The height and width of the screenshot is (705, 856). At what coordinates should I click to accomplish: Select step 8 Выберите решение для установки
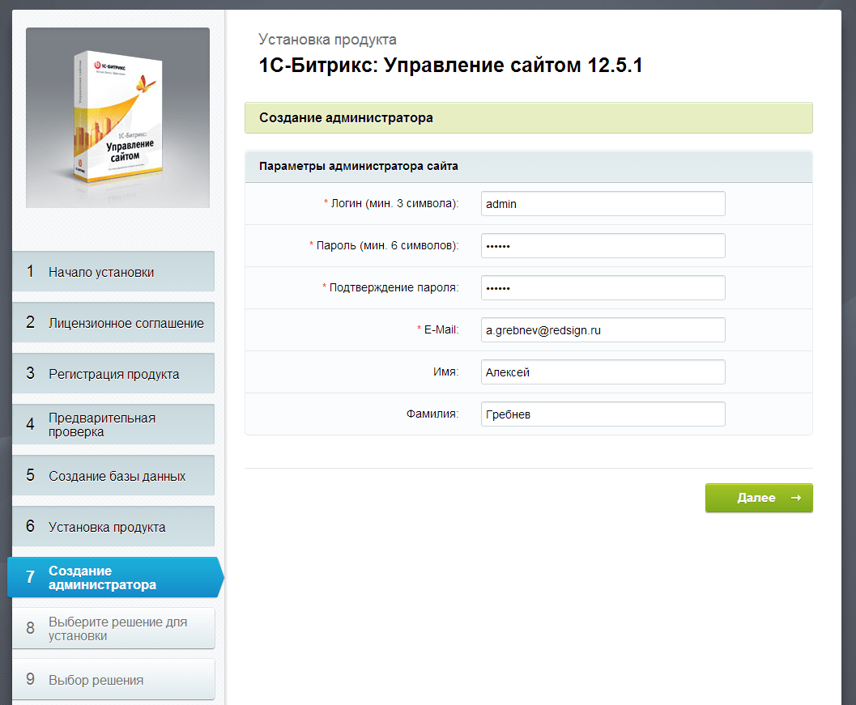click(113, 629)
